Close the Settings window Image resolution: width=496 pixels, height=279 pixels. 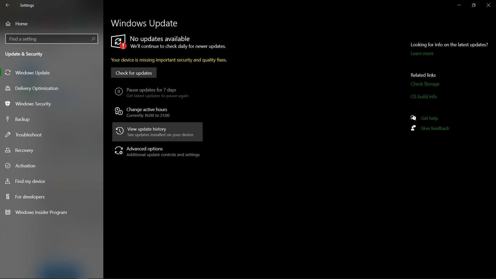pyautogui.click(x=489, y=5)
